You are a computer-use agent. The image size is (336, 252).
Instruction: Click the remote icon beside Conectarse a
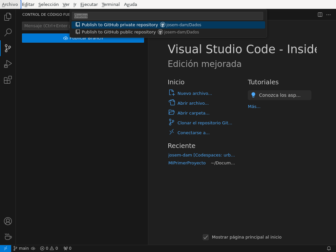click(171, 132)
